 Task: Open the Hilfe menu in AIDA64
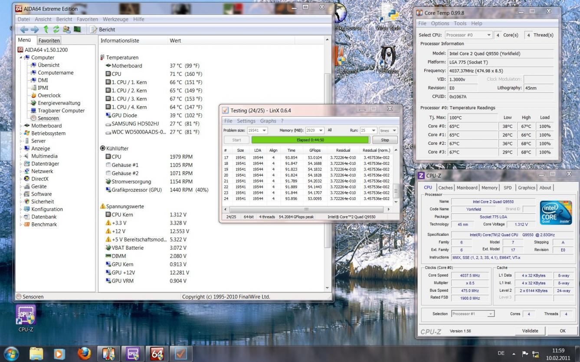(x=139, y=19)
